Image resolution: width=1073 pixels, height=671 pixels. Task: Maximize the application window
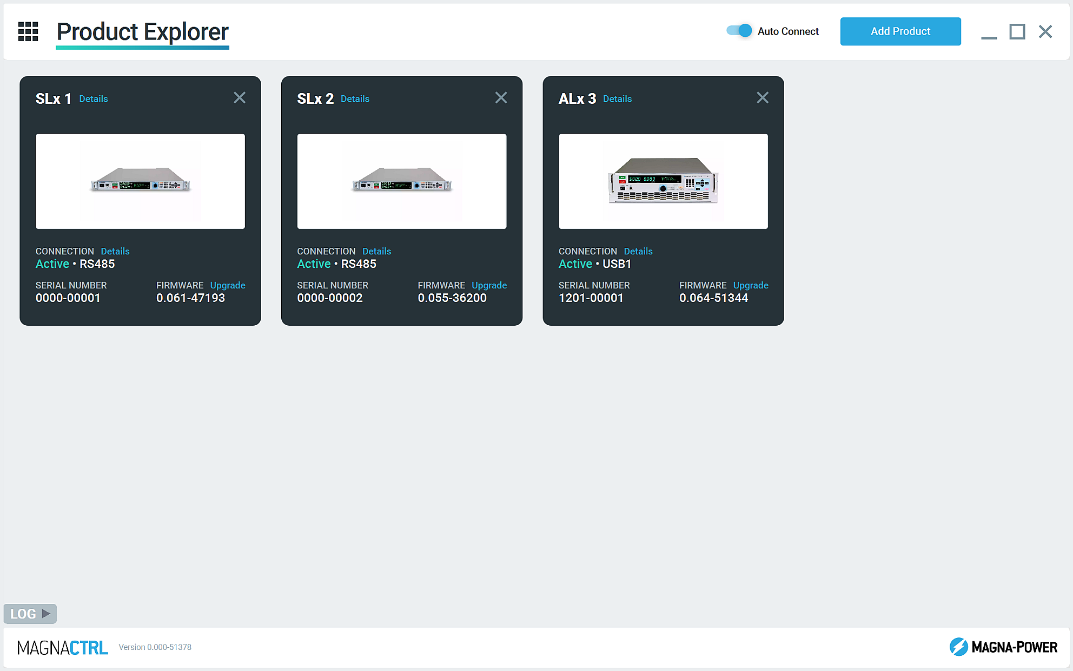tap(1017, 31)
